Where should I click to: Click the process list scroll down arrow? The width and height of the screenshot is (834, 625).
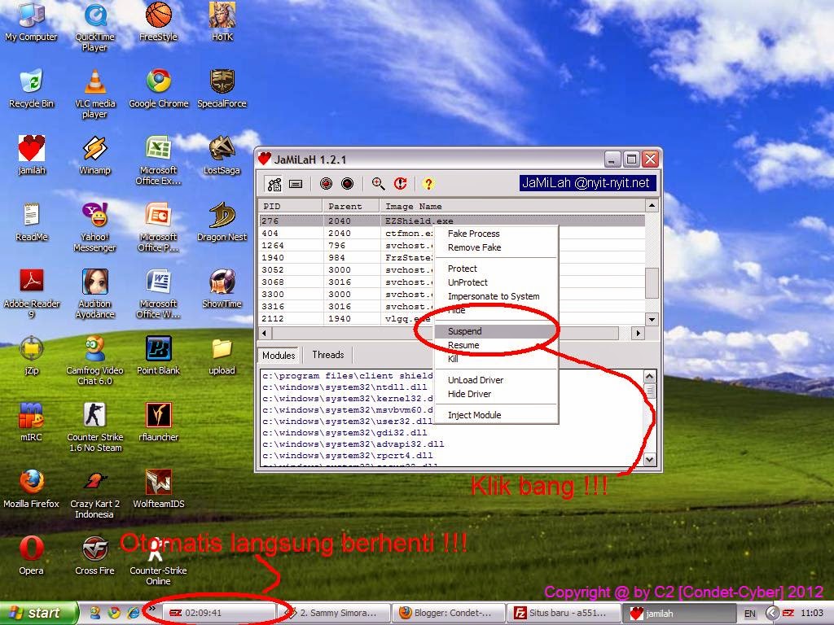[652, 319]
